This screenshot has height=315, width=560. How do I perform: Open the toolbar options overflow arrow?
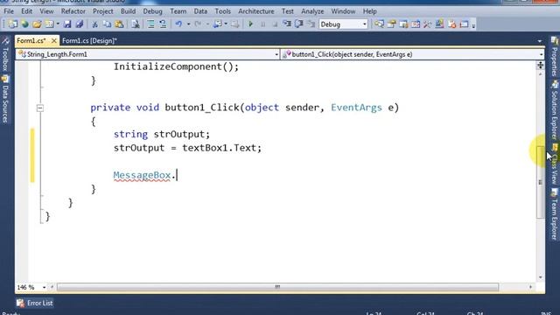(473, 25)
